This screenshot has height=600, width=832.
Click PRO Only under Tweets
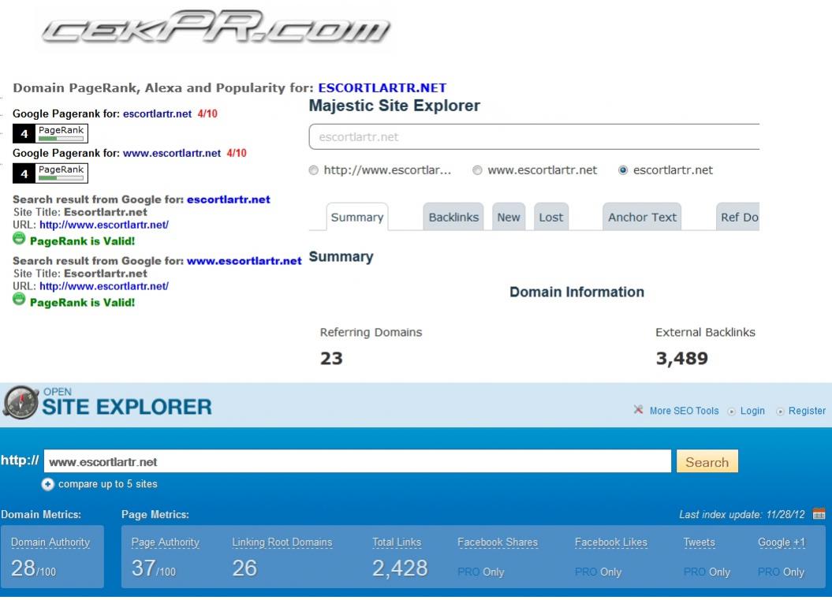[707, 572]
